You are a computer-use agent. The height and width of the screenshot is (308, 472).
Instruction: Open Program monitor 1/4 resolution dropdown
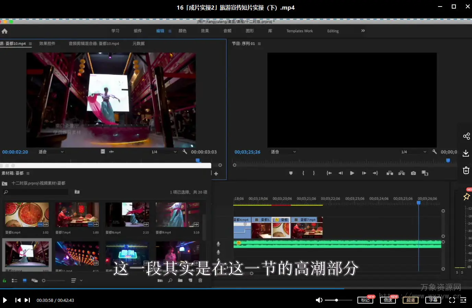[x=414, y=152]
